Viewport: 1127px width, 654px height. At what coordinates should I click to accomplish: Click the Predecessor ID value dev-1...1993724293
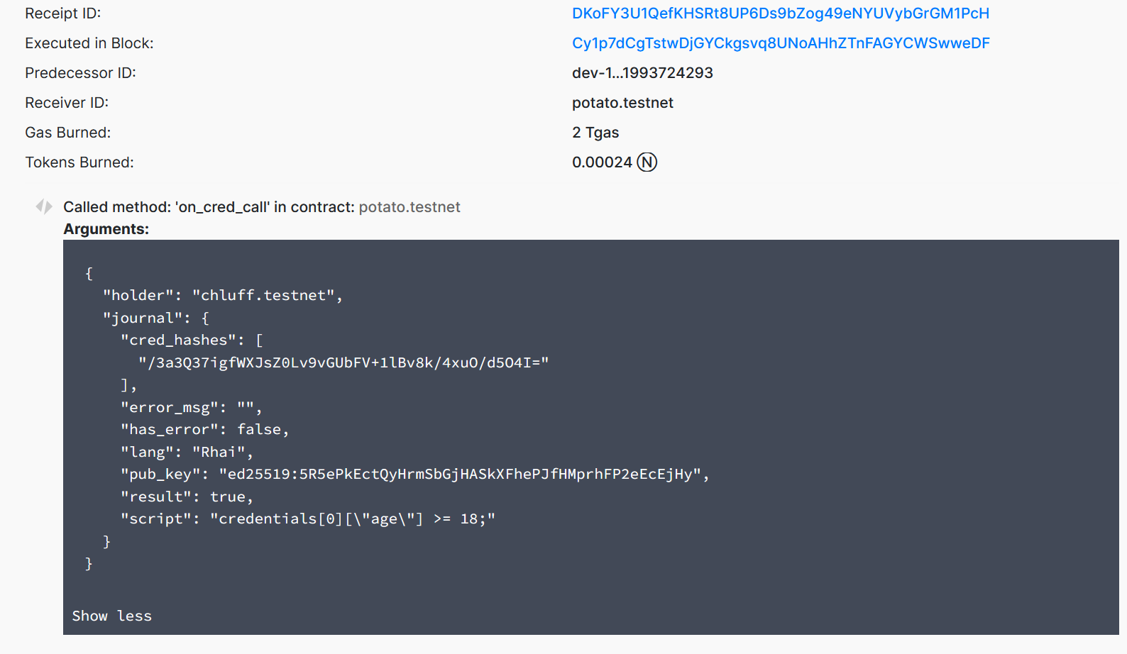(x=642, y=73)
